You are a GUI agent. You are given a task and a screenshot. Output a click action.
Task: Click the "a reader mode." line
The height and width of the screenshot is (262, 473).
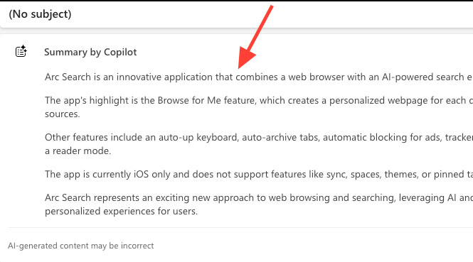pos(78,151)
